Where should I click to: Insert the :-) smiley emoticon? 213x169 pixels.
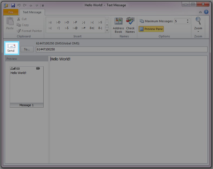point(50,22)
